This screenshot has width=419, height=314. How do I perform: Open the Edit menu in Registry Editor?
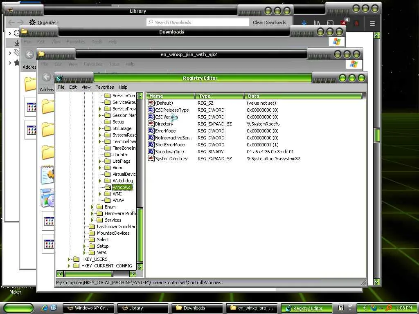tap(73, 87)
